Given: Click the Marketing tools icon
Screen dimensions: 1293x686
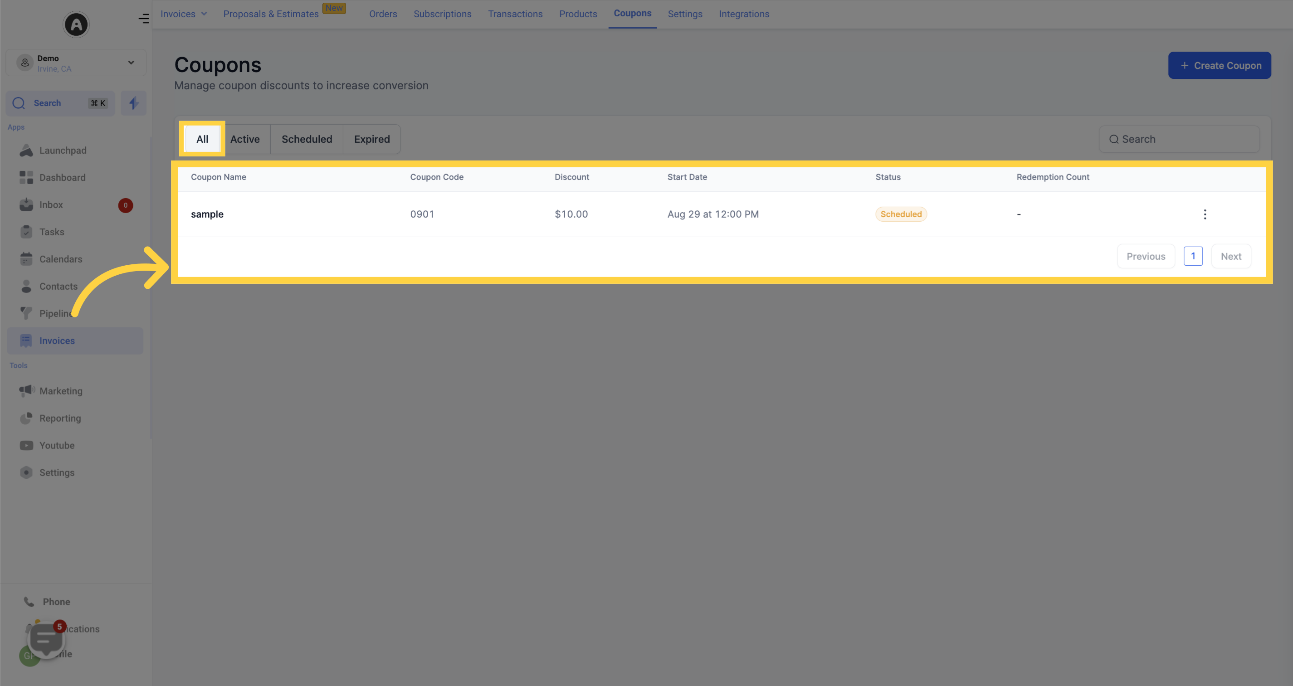Looking at the screenshot, I should tap(26, 391).
